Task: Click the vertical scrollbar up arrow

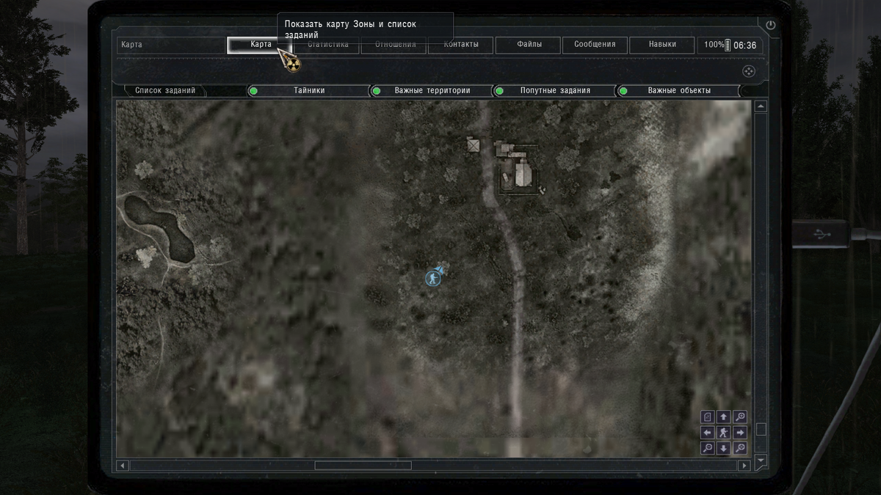Action: (761, 107)
